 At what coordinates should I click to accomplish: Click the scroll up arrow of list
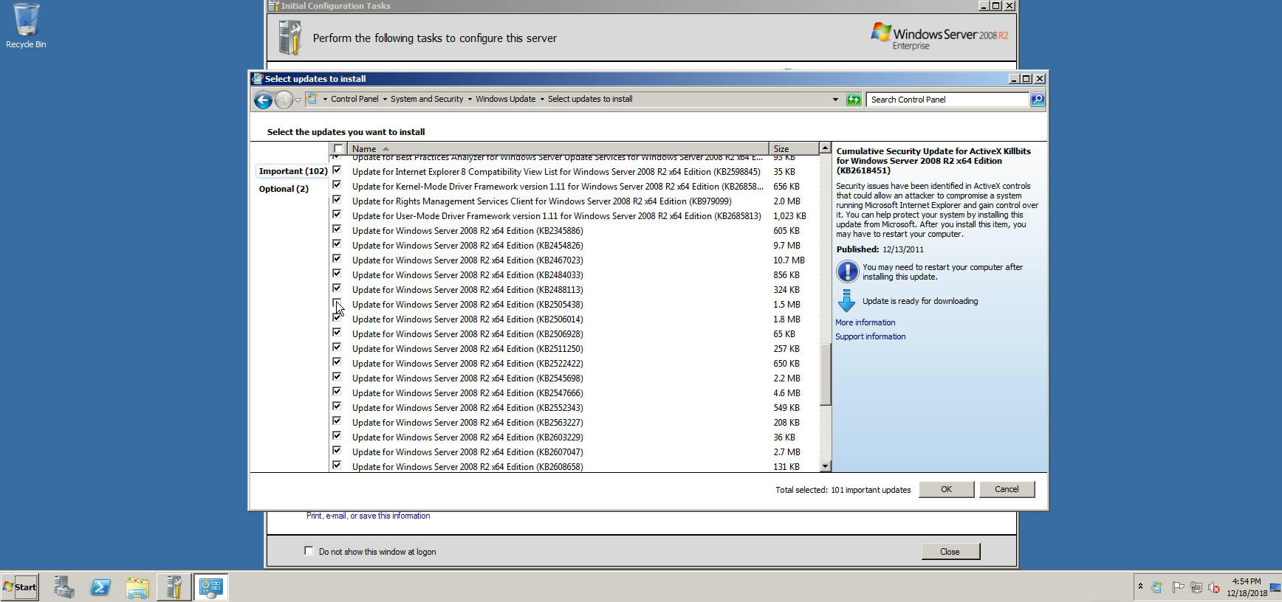tap(825, 148)
